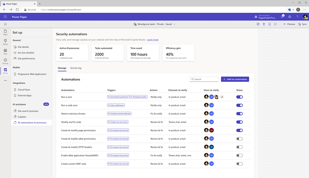
Task: Open the app launcher waffle icon
Action: click(x=5, y=17)
